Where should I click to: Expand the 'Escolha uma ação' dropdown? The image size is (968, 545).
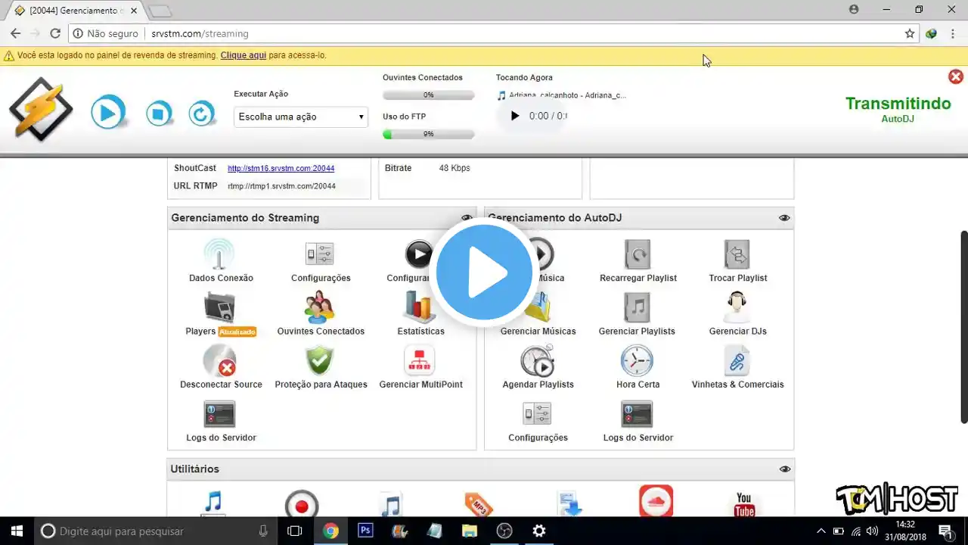point(300,117)
